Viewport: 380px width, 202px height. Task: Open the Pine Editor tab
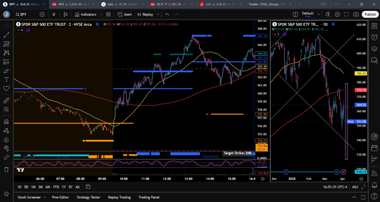[x=61, y=197]
